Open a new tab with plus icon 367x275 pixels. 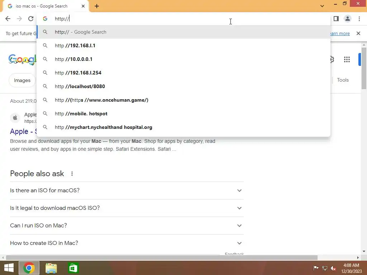click(97, 6)
